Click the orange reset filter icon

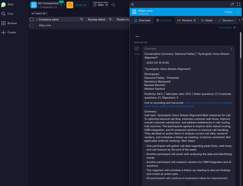tap(70, 5)
